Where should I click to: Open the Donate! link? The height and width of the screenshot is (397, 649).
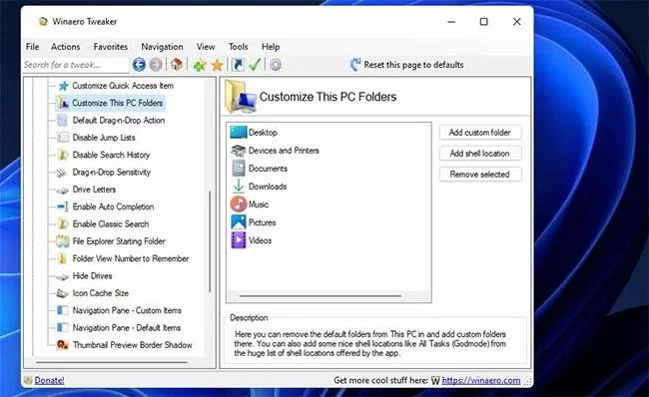point(49,380)
